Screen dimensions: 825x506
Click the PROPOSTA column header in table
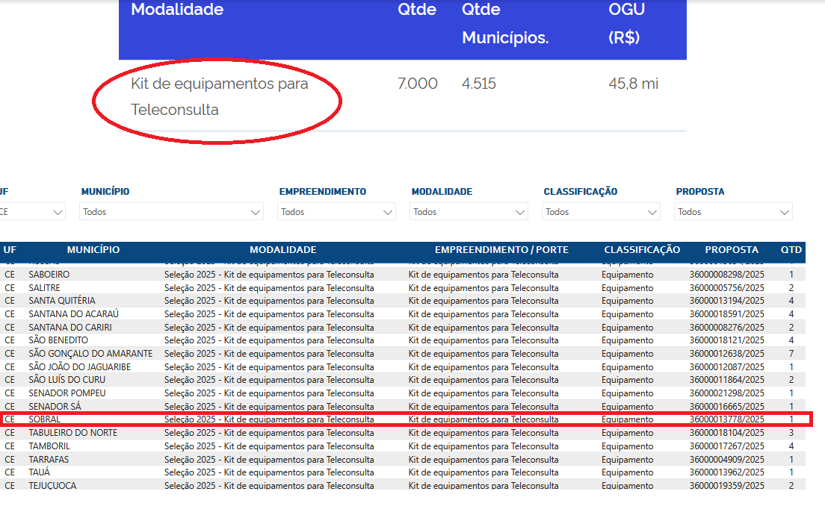point(732,250)
